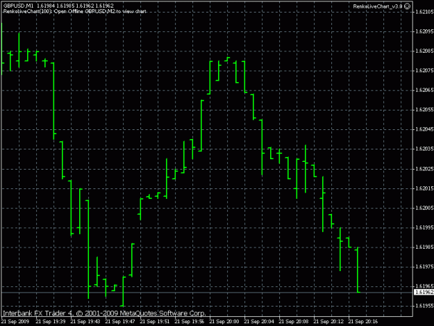Click price axis label 1.62075
The width and height of the screenshot is (434, 326).
424,71
